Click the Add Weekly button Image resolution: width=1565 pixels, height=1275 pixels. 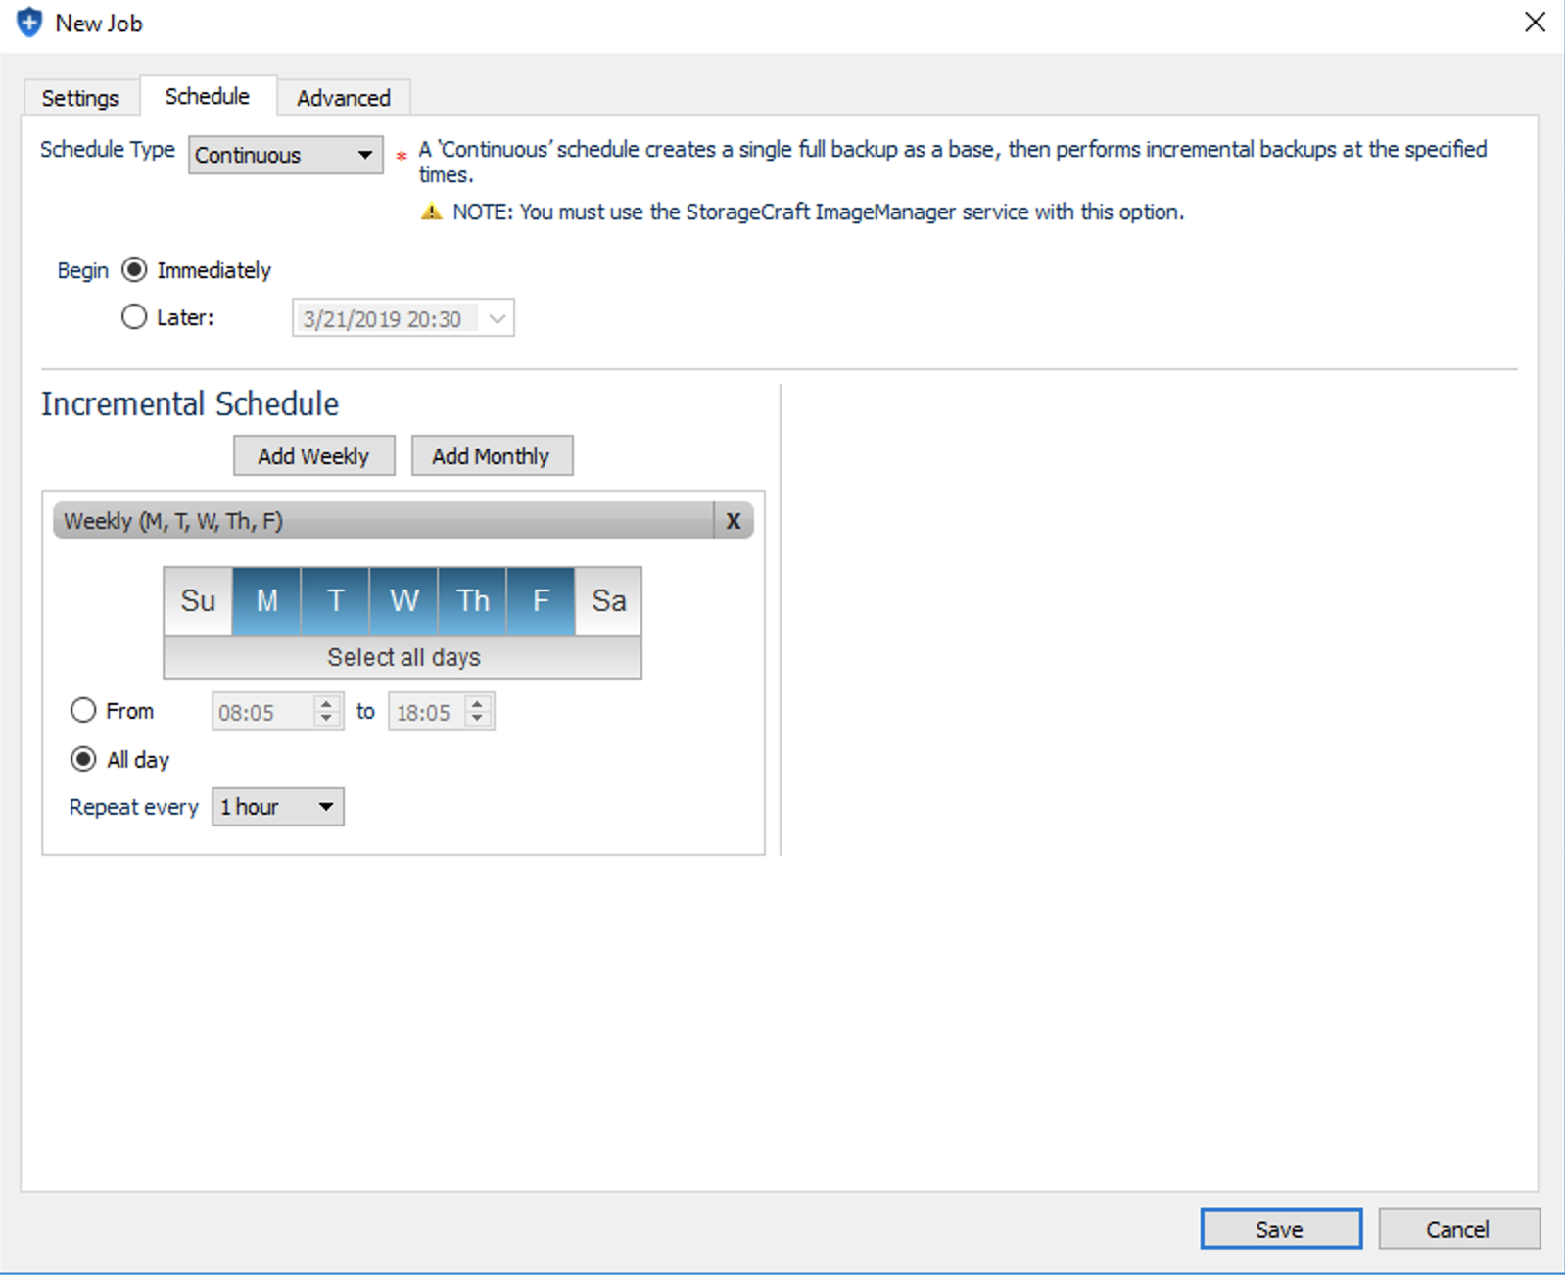pos(314,456)
